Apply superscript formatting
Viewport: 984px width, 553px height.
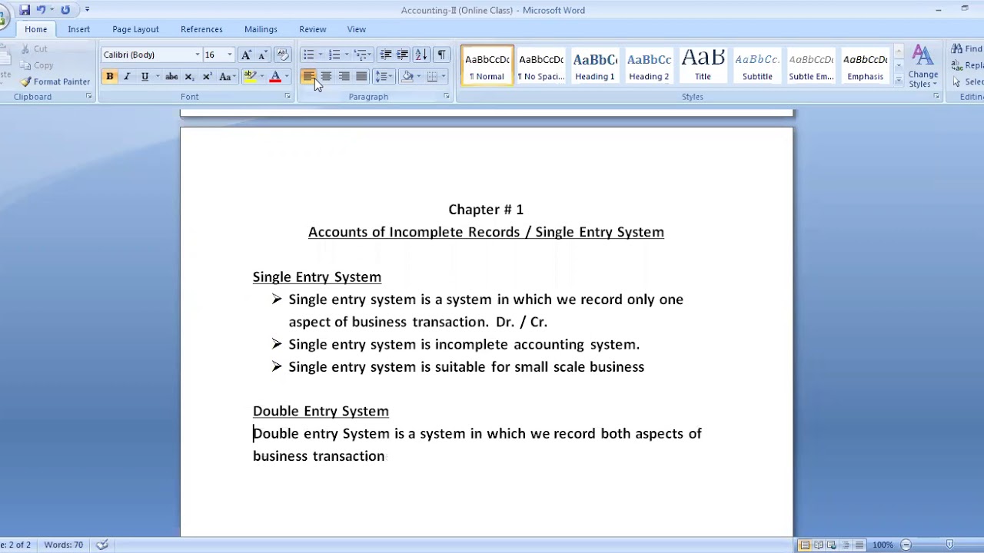207,77
